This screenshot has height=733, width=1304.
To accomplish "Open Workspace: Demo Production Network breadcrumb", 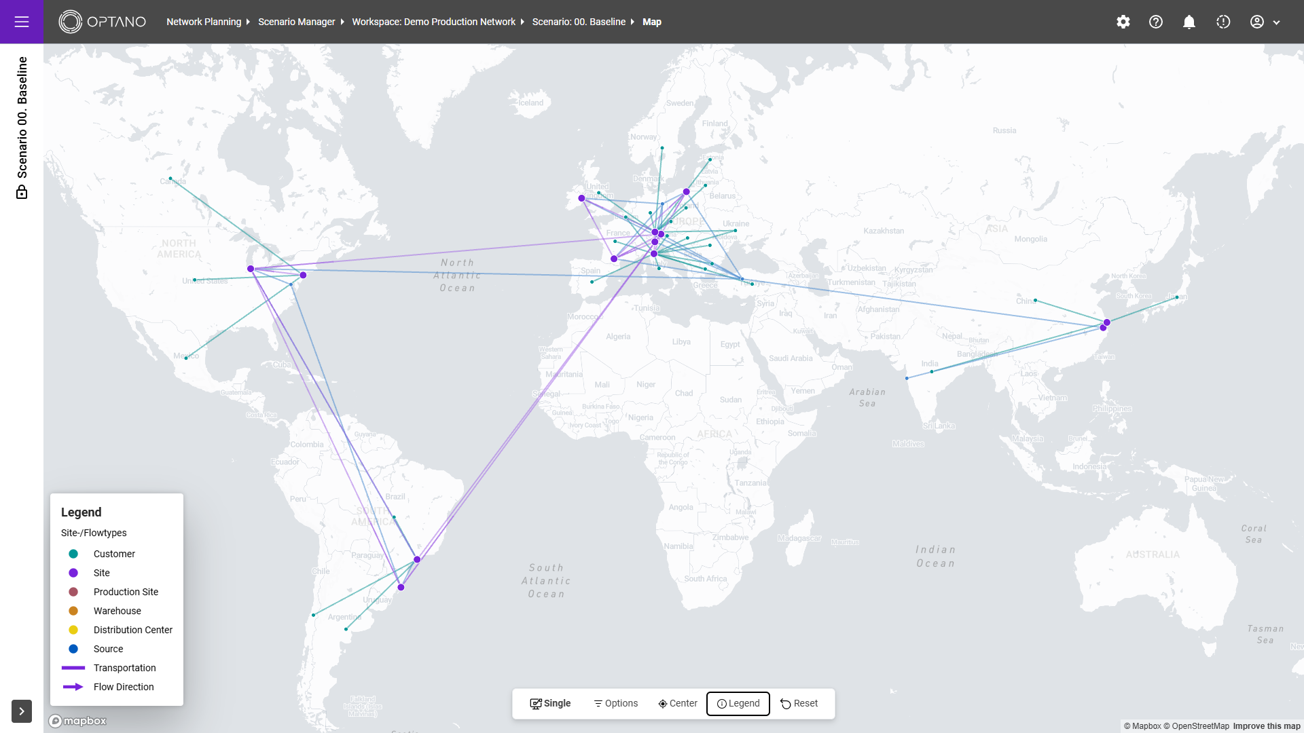I will (433, 22).
